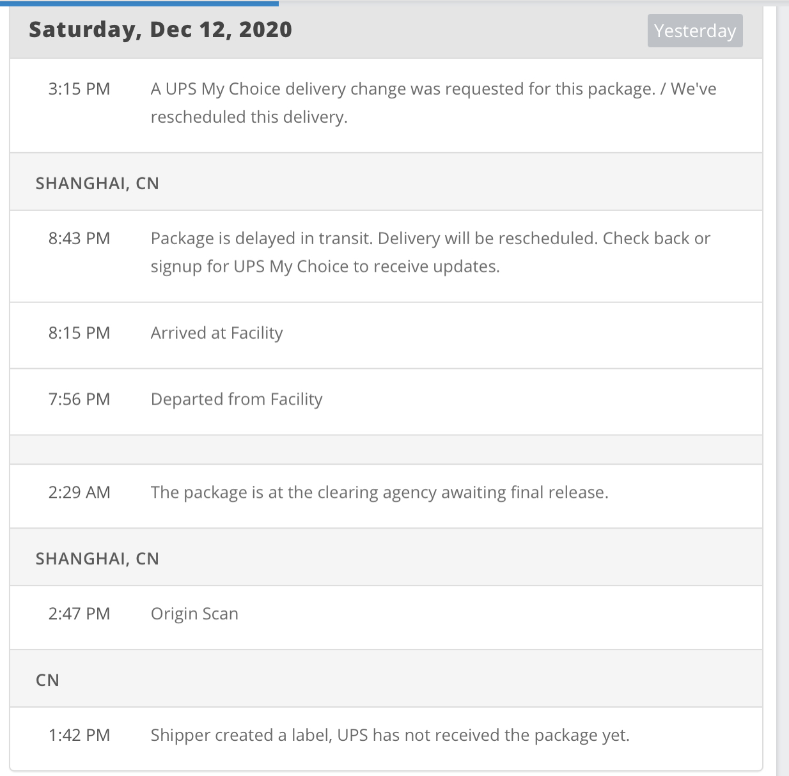Select the Departed from Facility event
This screenshot has height=776, width=789.
pyautogui.click(x=237, y=400)
